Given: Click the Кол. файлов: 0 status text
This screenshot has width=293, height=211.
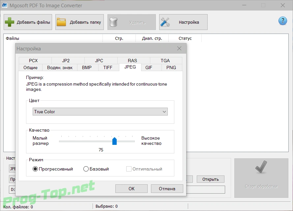Looking at the screenshot, I should point(18,207).
